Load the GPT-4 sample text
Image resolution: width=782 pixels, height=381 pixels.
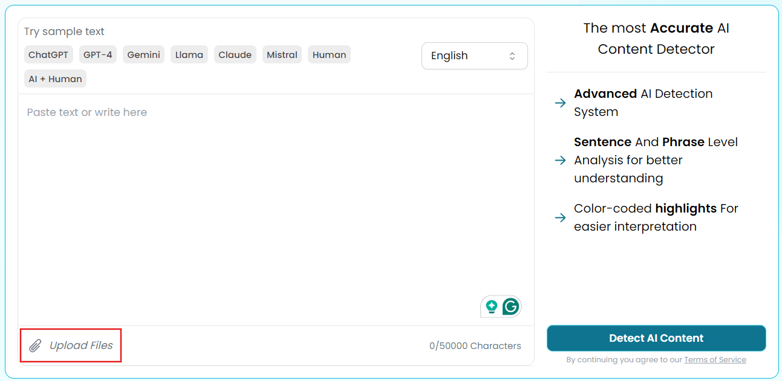pyautogui.click(x=98, y=54)
